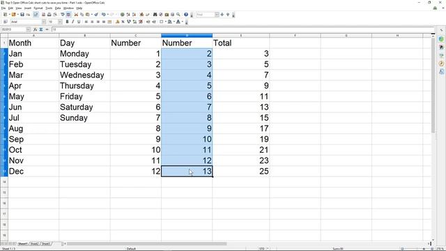Click the column A header
The width and height of the screenshot is (446, 251).
pyautogui.click(x=33, y=36)
